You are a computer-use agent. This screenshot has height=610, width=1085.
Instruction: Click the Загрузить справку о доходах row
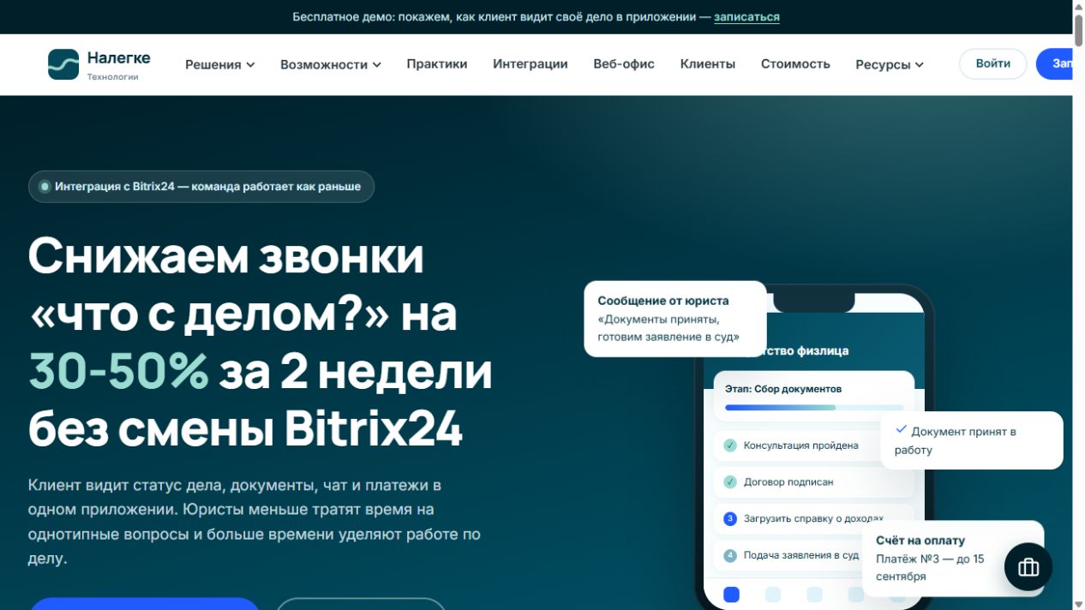[x=814, y=518]
